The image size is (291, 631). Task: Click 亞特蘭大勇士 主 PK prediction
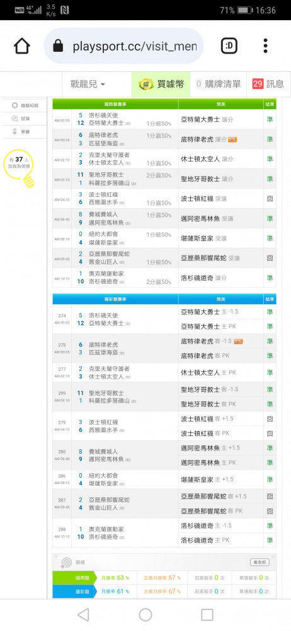tap(208, 326)
